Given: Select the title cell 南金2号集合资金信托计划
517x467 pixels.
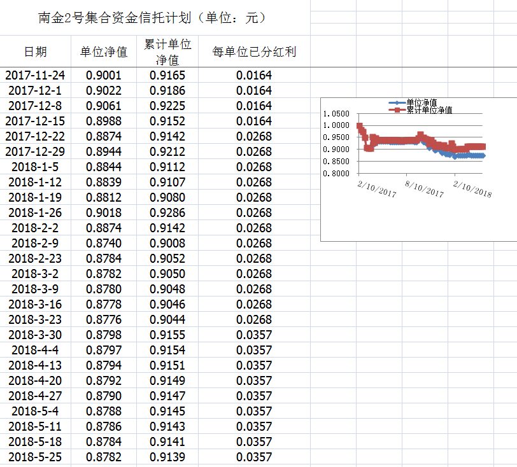Looking at the screenshot, I should click(153, 18).
